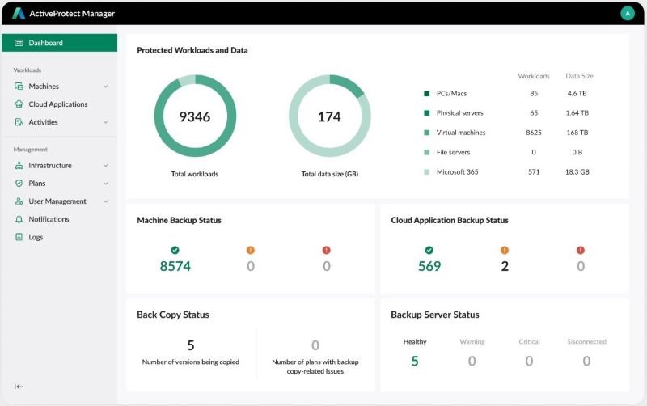Click the Workloads column header
The height and width of the screenshot is (406, 647).
534,76
